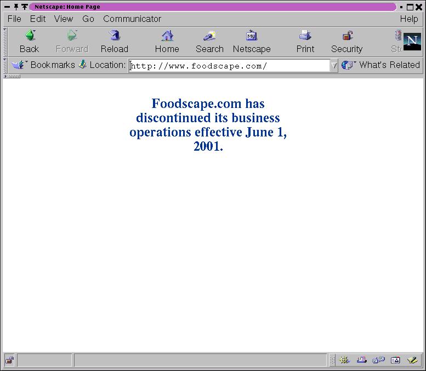Open Address Book icon in component bar
The width and height of the screenshot is (426, 371).
[x=395, y=360]
